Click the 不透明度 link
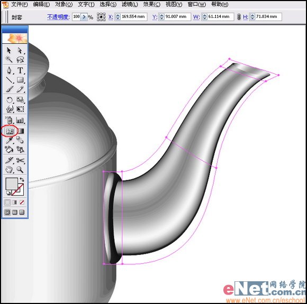The width and height of the screenshot is (307, 304). (x=58, y=17)
